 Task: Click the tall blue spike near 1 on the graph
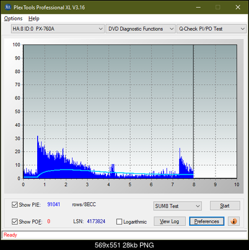point(38,157)
